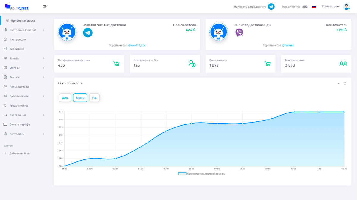Viewport: 357px width, 200px height.
Task: Open the user avatar menu
Action: click(x=347, y=7)
